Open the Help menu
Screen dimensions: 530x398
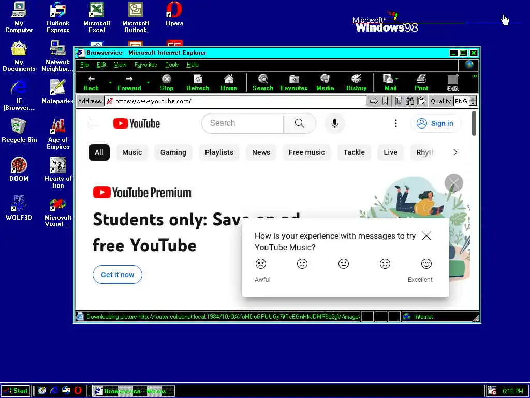193,65
